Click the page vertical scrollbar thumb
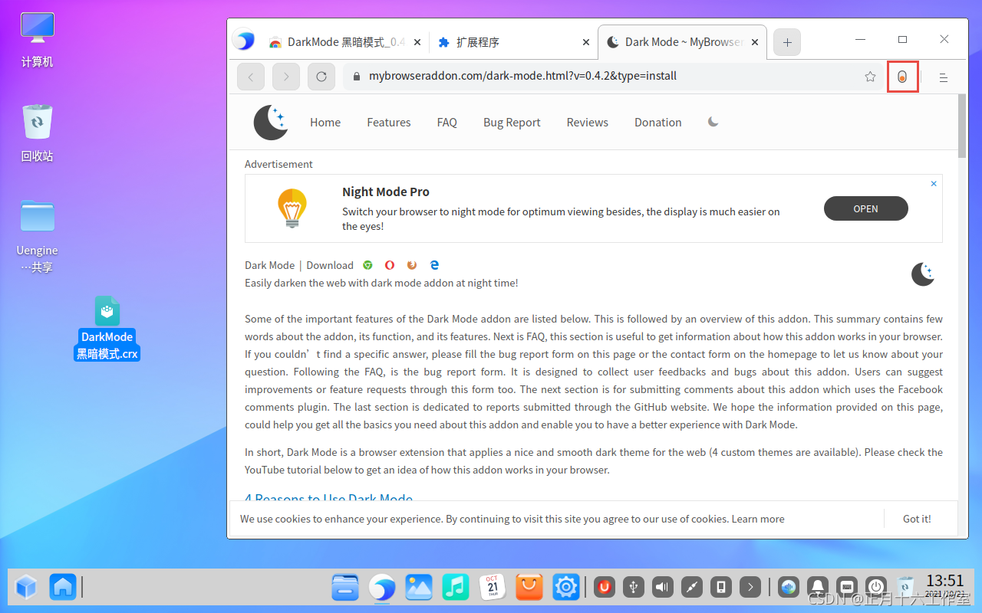 [963, 126]
